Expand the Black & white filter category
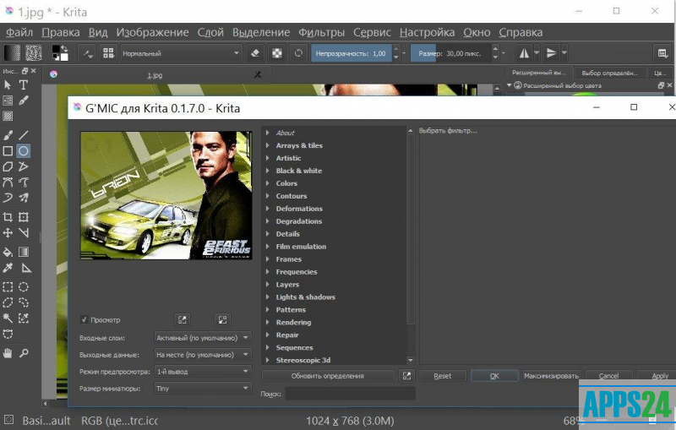This screenshot has height=430, width=676. [298, 171]
